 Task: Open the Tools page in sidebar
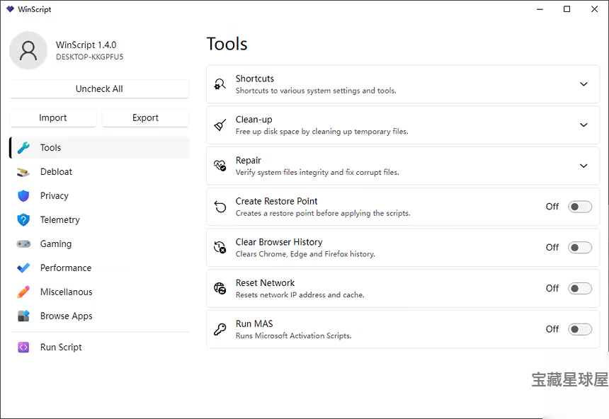click(99, 147)
